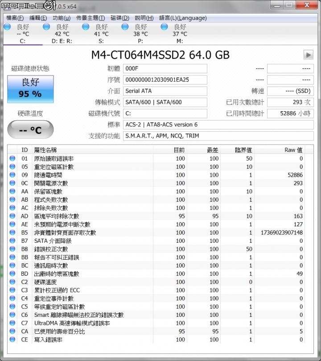
Task: Click the ---- (SSD) rotation rate field
Action: point(290,91)
